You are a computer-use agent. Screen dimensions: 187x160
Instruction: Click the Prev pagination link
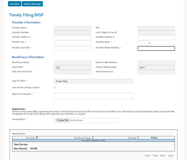click(155, 155)
